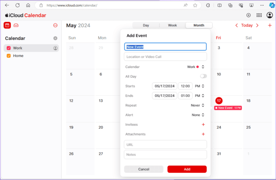This screenshot has width=276, height=180.
Task: Uncheck the Work calendar checkbox
Action: [9, 48]
